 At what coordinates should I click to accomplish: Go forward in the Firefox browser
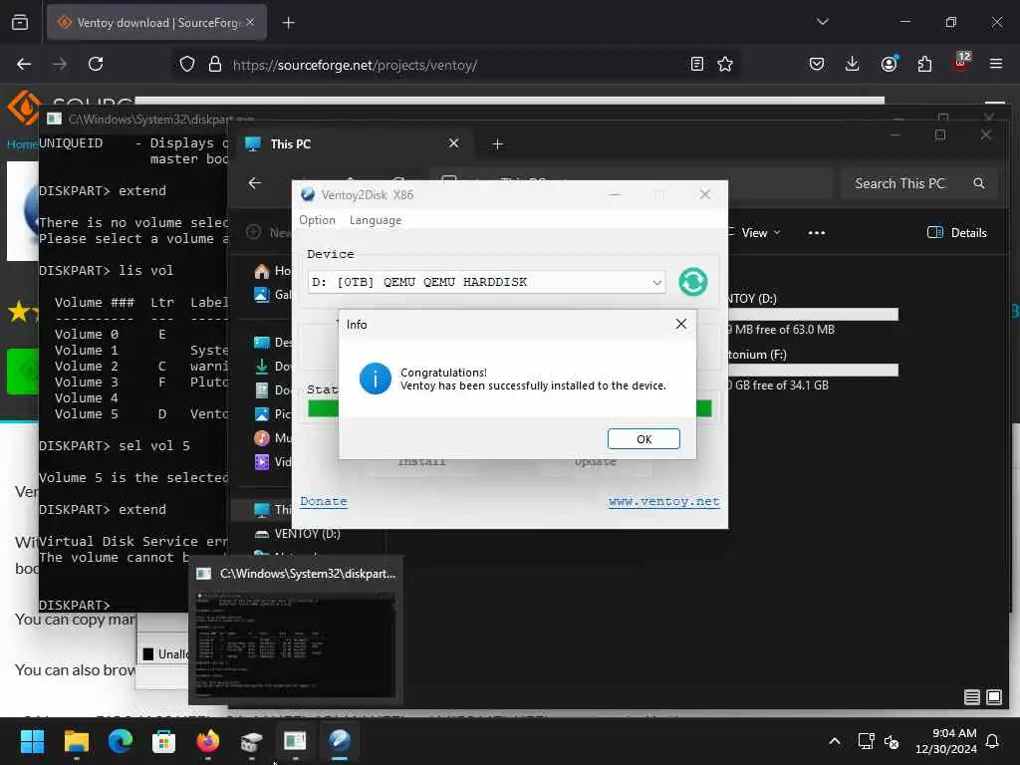coord(59,64)
